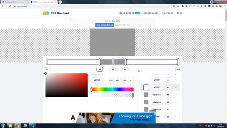Click the taskbar clock
Image resolution: width=227 pixels, height=128 pixels.
point(221,126)
